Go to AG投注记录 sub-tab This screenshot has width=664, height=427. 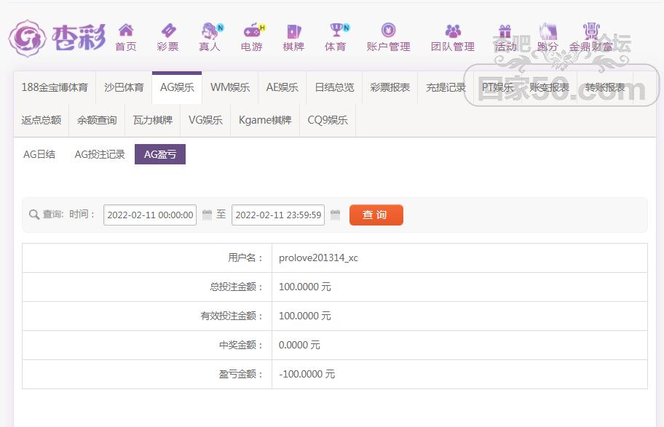tap(100, 154)
